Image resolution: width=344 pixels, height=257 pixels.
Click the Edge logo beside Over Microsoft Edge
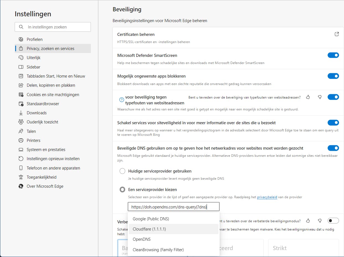tap(21, 186)
